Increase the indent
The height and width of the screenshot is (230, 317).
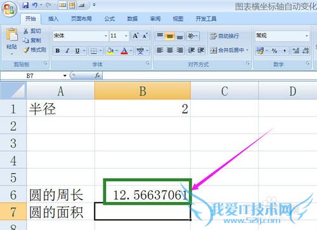(x=200, y=50)
